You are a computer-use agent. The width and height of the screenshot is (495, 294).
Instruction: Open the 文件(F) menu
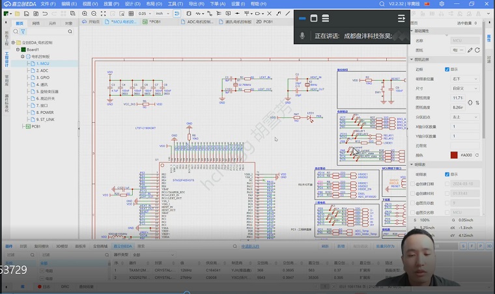click(x=48, y=4)
